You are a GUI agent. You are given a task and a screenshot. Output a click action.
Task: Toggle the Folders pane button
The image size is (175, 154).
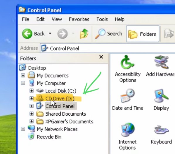coord(143,34)
